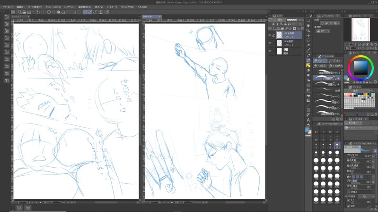Open the color set 標準 dropdown
Screen dimensions: 378x212
(357, 91)
